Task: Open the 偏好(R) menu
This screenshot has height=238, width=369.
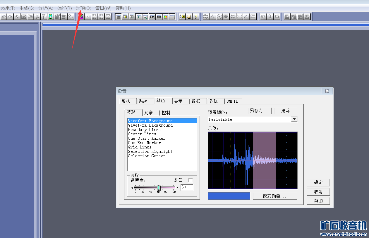Action: (x=64, y=8)
